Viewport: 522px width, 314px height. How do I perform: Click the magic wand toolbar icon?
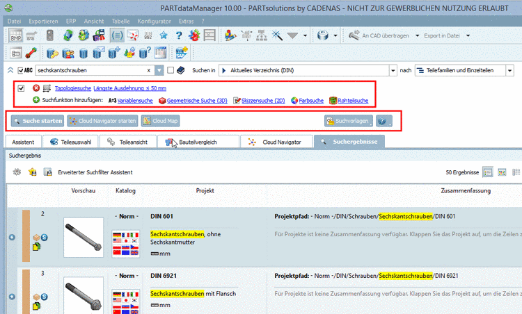click(277, 35)
